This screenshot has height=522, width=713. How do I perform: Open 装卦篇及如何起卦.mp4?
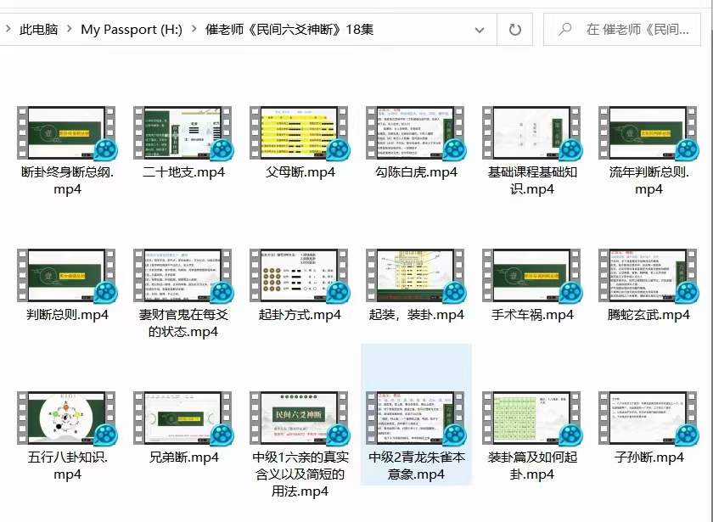coord(532,416)
